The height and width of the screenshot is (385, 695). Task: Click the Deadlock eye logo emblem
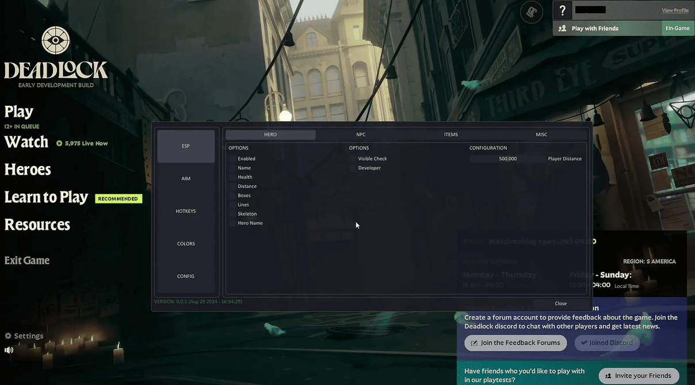pos(56,41)
